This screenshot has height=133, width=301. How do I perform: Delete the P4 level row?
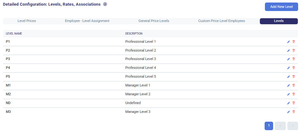pos(294,68)
